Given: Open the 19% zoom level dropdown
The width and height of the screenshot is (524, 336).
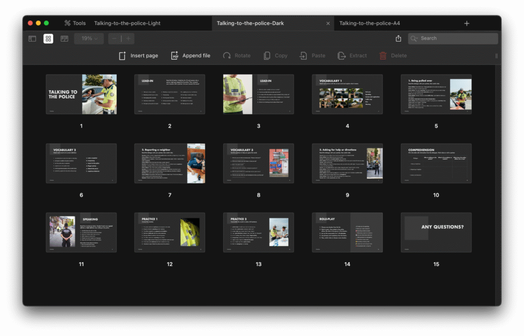Looking at the screenshot, I should pos(89,38).
